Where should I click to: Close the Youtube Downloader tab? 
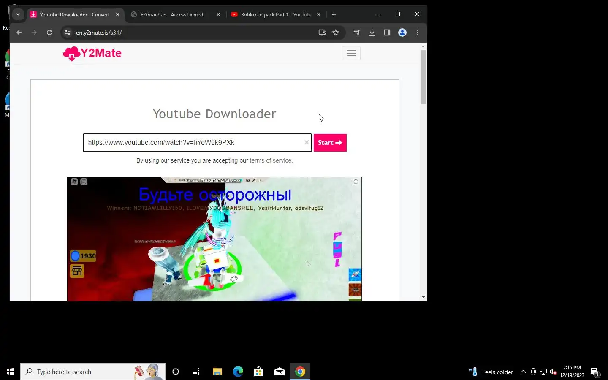118,14
